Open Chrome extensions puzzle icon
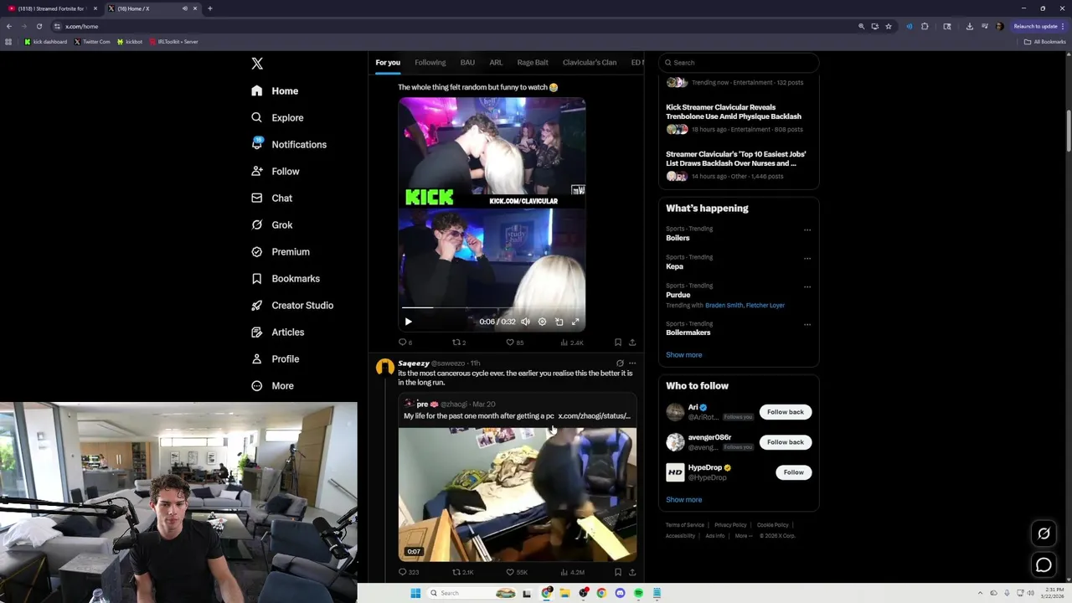Viewport: 1072px width, 603px height. coord(925,26)
